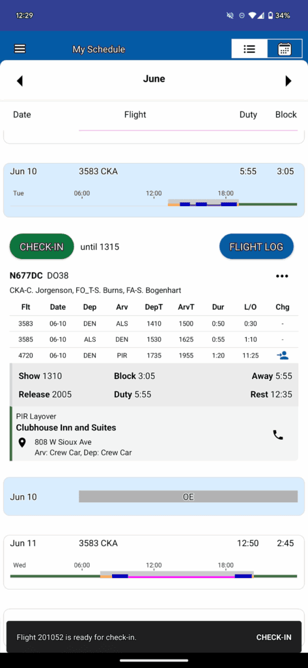The image size is (308, 668).
Task: Tap CHECK-IN in the bottom notification
Action: [273, 637]
